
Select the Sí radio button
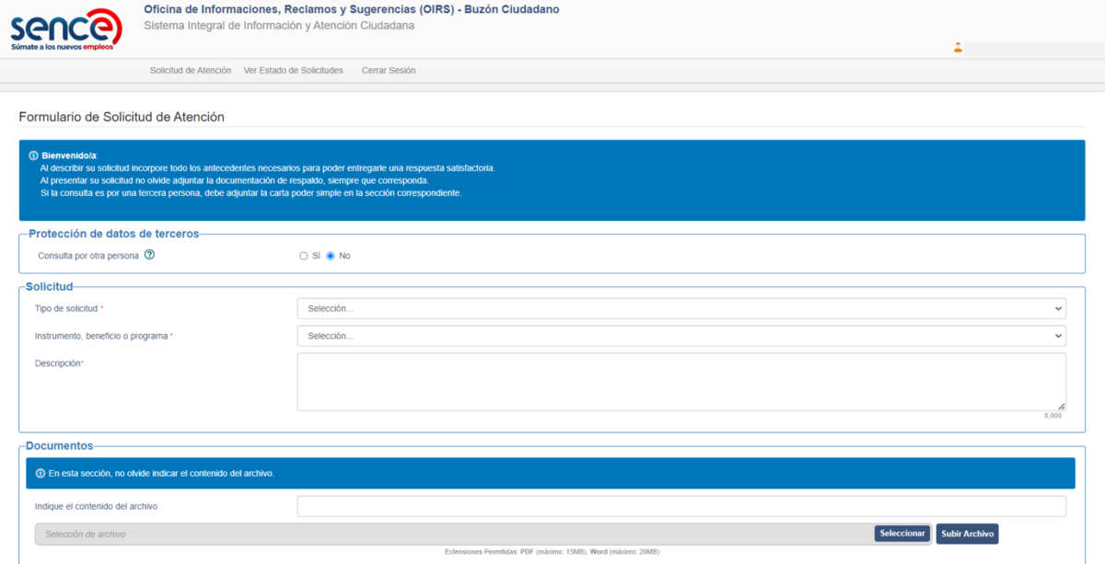(x=304, y=256)
